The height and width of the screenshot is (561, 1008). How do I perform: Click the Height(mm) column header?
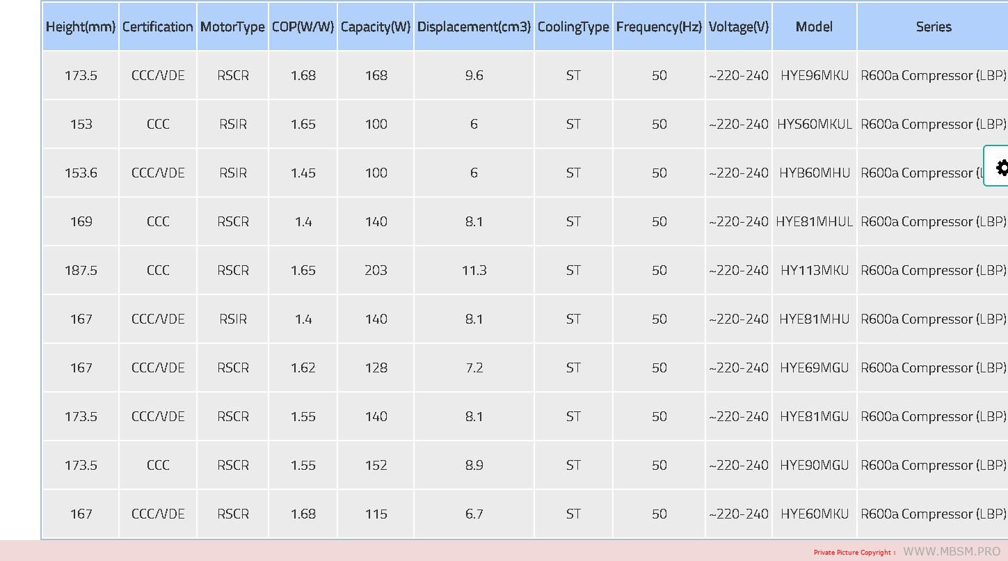coord(81,27)
